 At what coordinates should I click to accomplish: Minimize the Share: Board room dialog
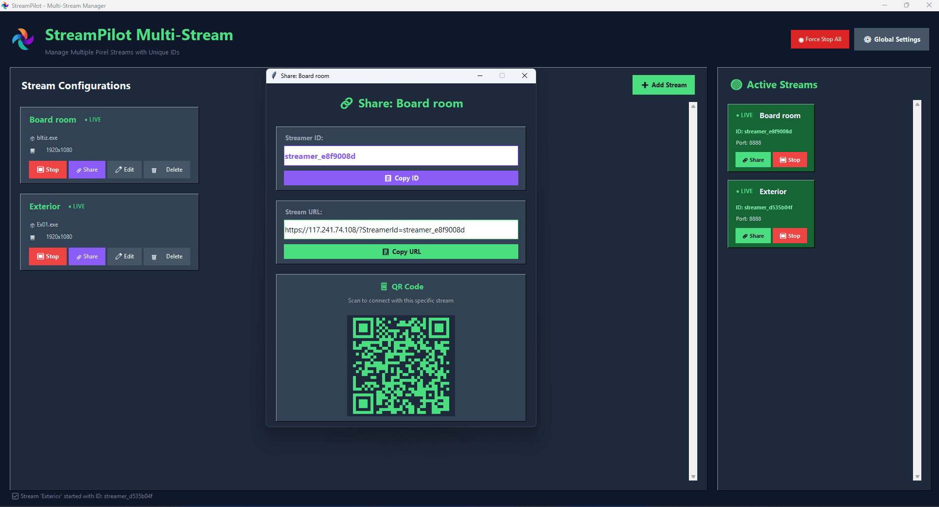pyautogui.click(x=480, y=76)
